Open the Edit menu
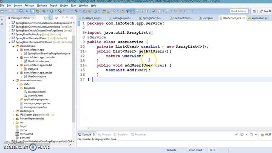Viewport: 272px width, 153px height. pyautogui.click(x=9, y=6)
